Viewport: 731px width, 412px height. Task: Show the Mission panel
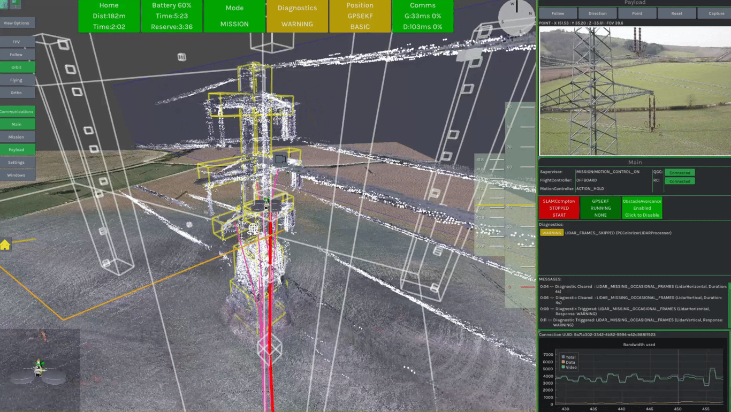pyautogui.click(x=17, y=137)
